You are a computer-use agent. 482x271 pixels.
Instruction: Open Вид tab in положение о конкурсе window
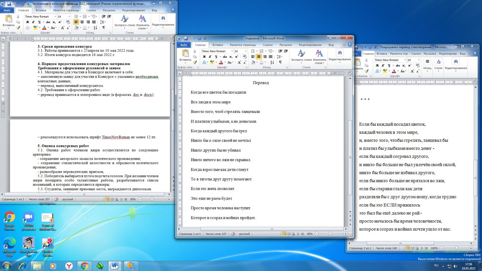154,10
